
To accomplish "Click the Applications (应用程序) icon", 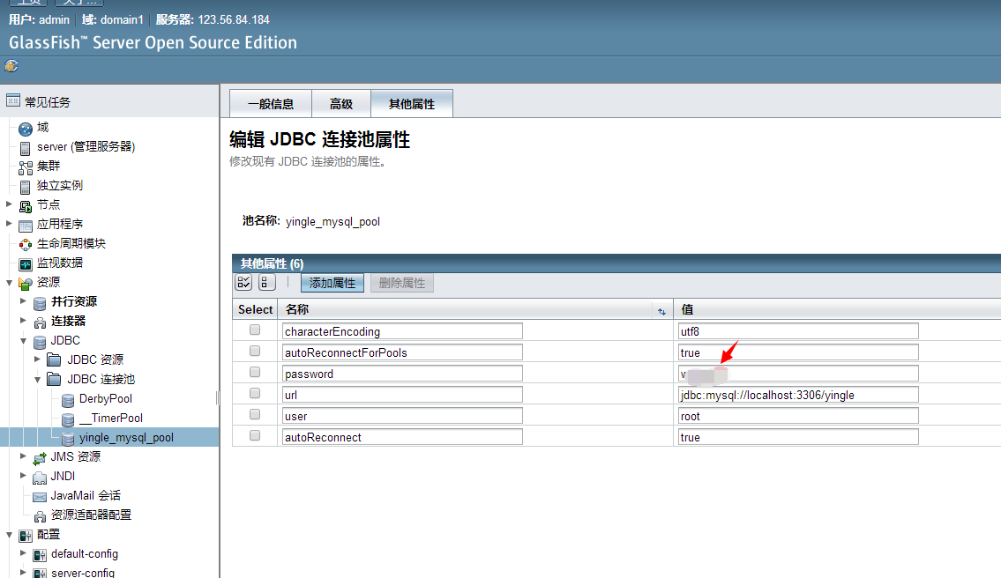I will pyautogui.click(x=26, y=226).
